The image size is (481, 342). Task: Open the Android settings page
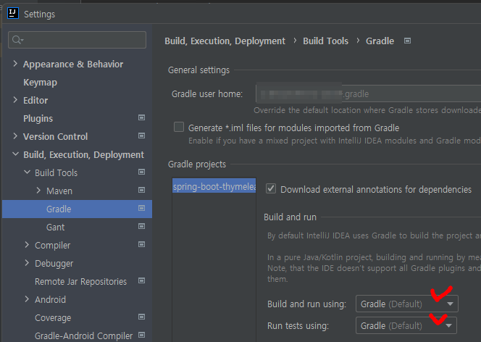[x=50, y=300]
